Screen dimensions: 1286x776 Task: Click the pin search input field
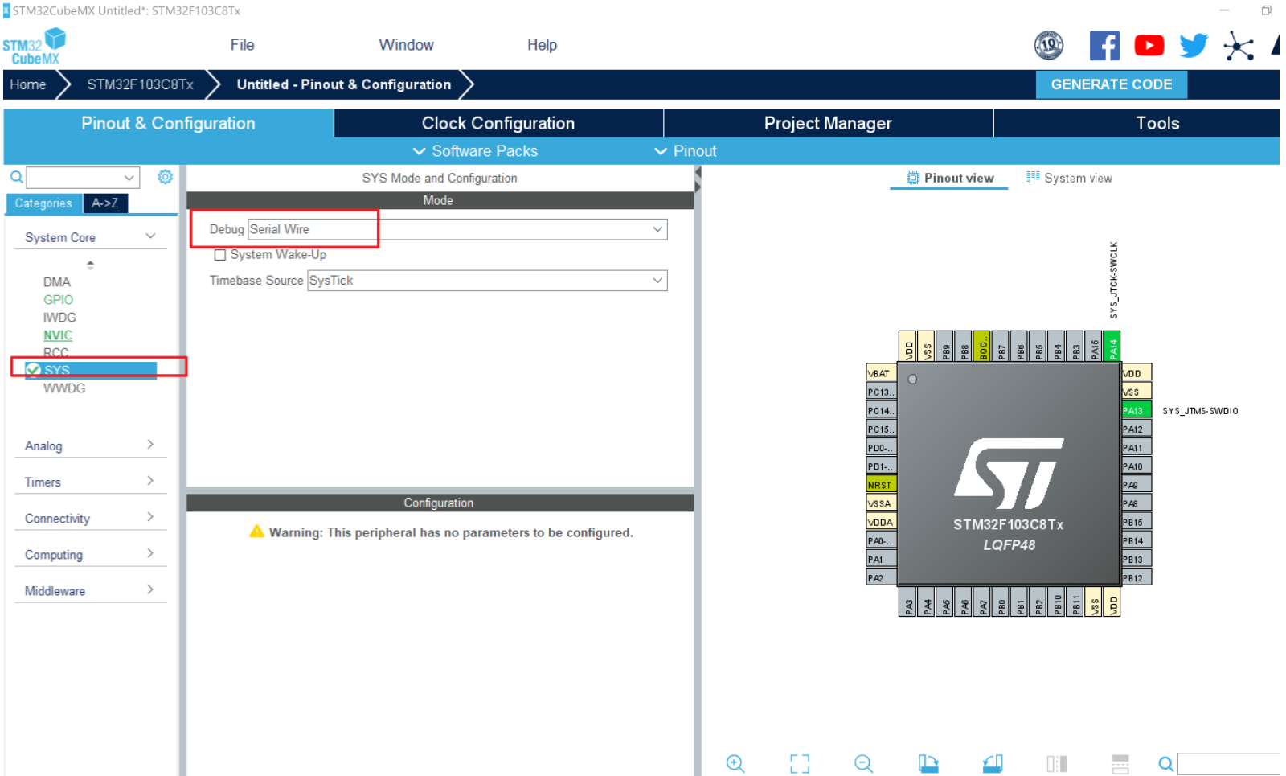coord(1228,764)
